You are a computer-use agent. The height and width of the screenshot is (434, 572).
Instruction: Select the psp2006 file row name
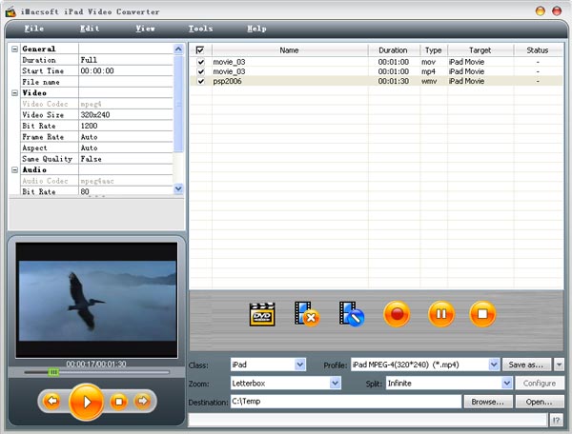227,81
